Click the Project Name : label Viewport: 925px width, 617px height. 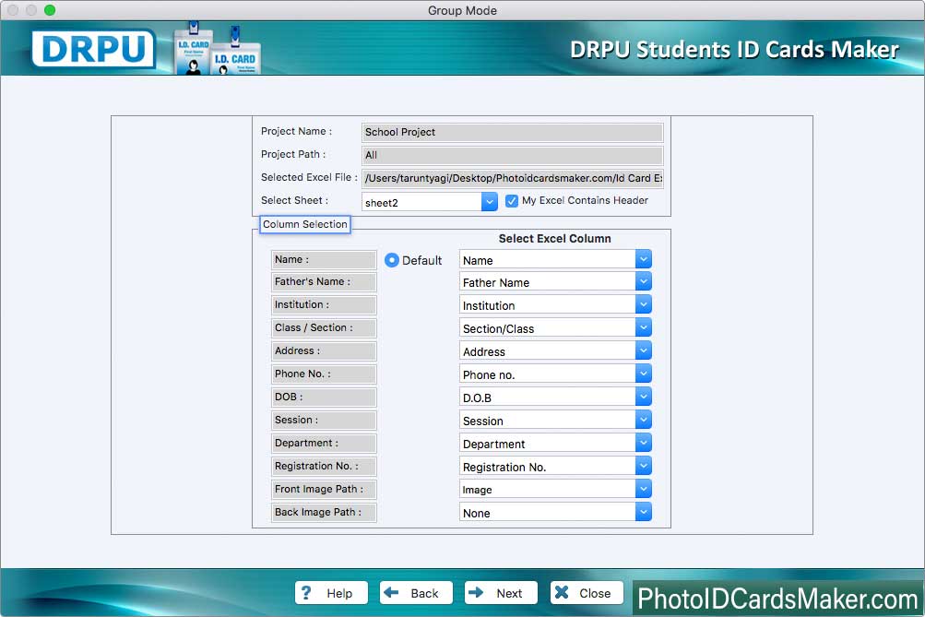pos(296,132)
